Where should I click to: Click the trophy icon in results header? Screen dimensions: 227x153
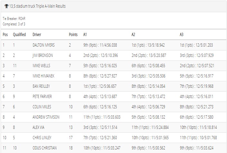pyautogui.click(x=6, y=6)
